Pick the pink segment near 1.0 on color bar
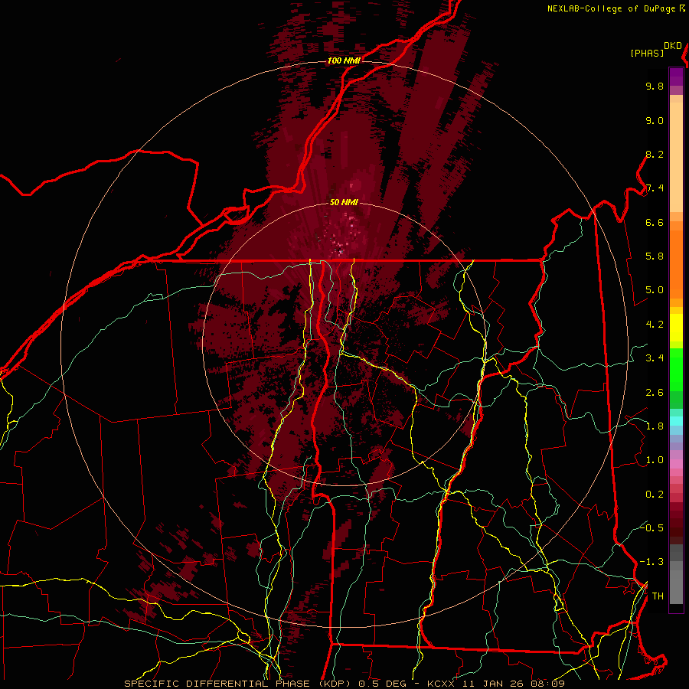 click(676, 464)
